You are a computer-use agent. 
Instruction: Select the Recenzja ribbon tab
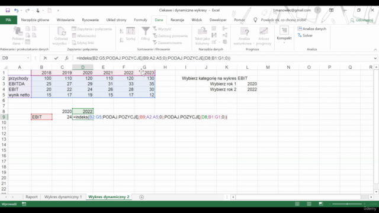pyautogui.click(x=177, y=20)
